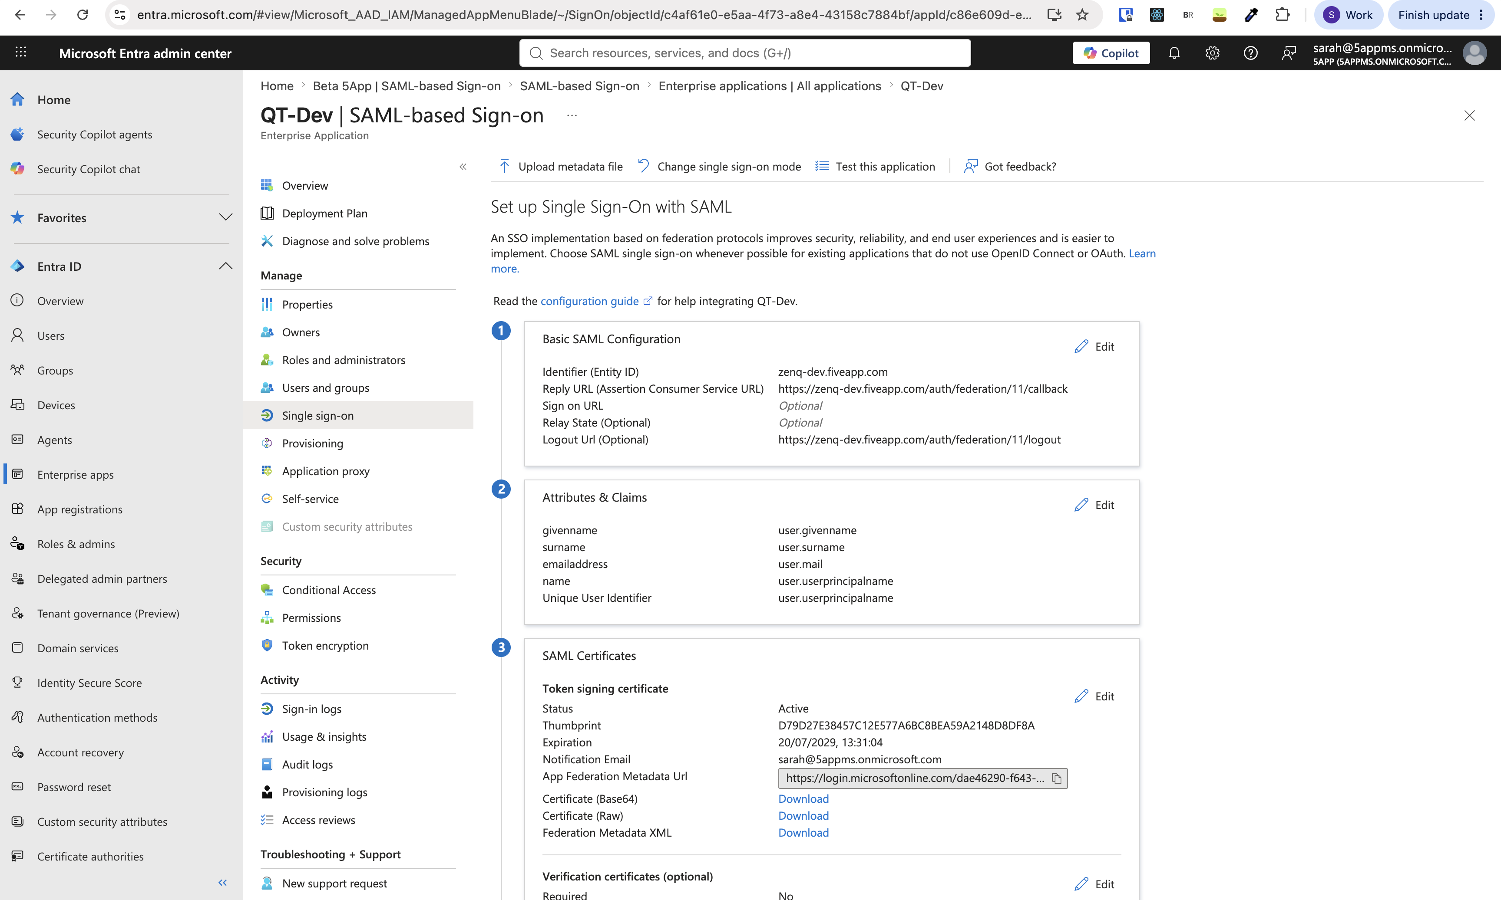Viewport: 1501px width, 900px height.
Task: Download Certificate (Raw)
Action: tap(803, 816)
